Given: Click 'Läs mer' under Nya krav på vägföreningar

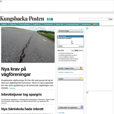Looking at the screenshot, I should pyautogui.click(x=13, y=88).
